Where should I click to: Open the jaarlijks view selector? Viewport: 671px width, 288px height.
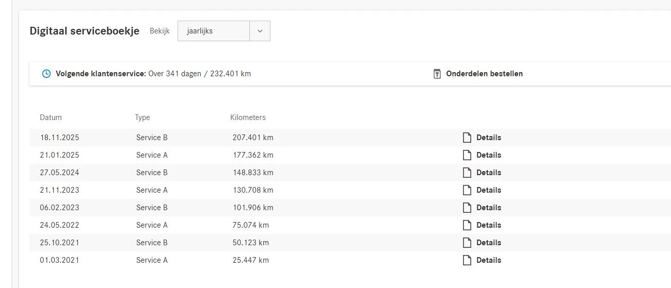214,31
